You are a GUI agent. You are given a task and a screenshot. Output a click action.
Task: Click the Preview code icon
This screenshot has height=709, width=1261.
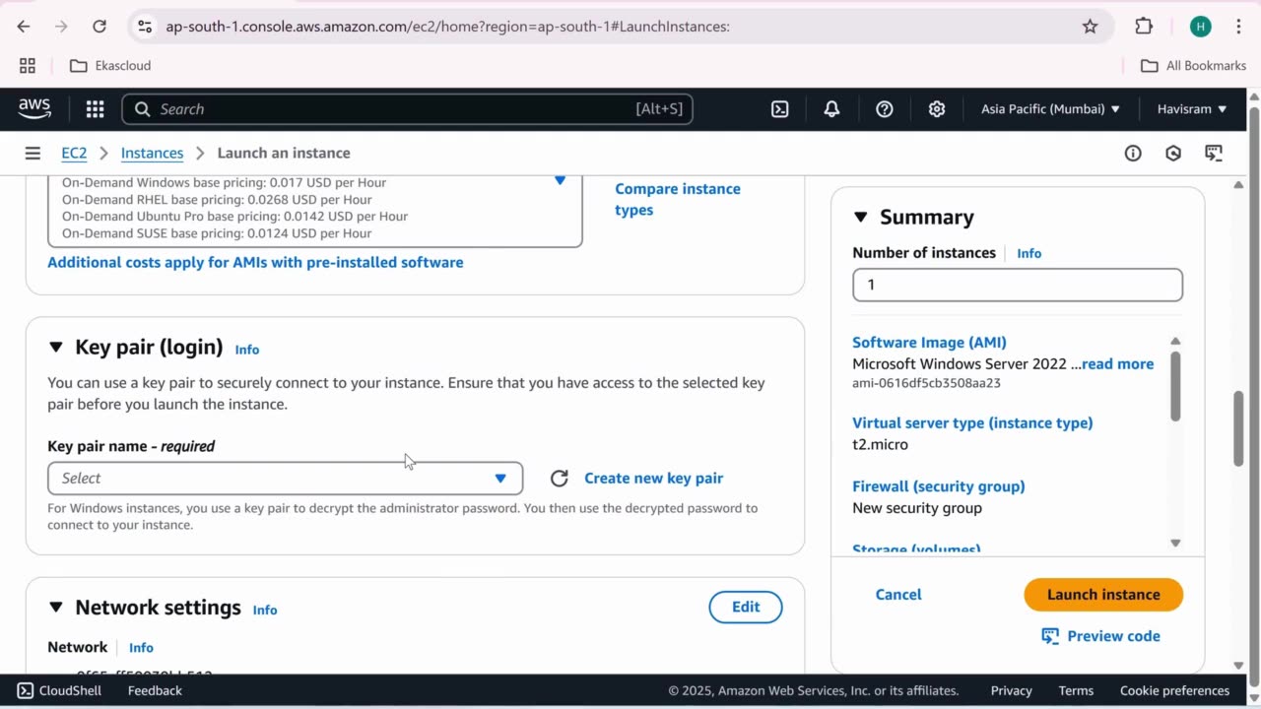coord(1050,636)
